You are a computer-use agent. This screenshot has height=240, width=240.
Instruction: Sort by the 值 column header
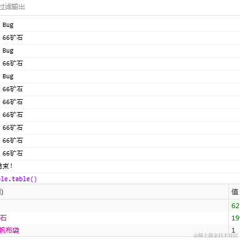point(234,192)
